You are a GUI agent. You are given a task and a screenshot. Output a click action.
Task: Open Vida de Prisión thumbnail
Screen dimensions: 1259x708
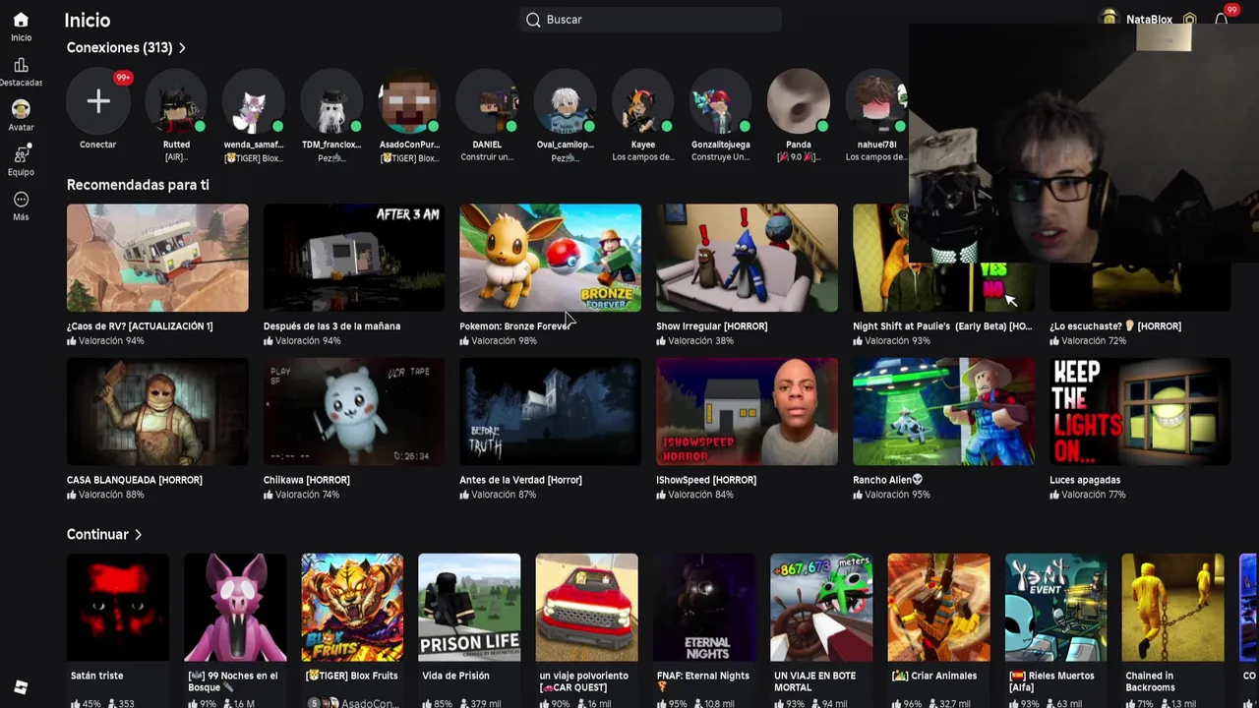point(469,608)
